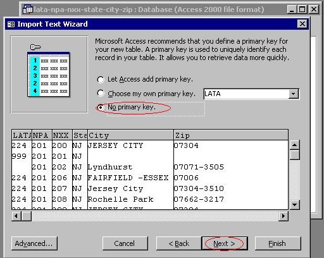The image size is (324, 258).
Task: Maximize the database window behind the wizard
Action: coord(302,9)
